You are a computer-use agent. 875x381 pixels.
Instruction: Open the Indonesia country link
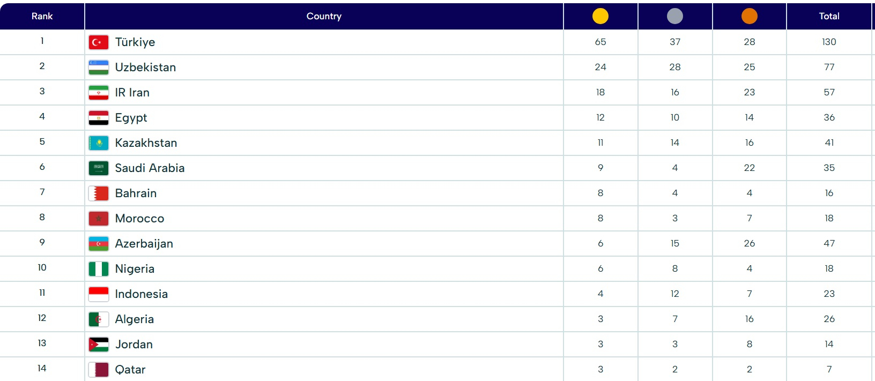pos(141,294)
